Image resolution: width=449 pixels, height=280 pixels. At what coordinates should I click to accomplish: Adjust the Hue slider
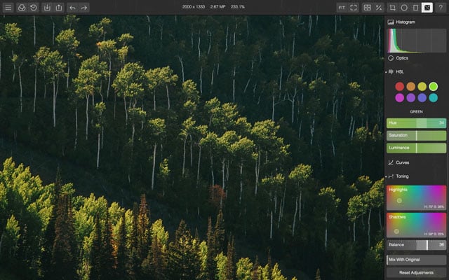pyautogui.click(x=416, y=123)
